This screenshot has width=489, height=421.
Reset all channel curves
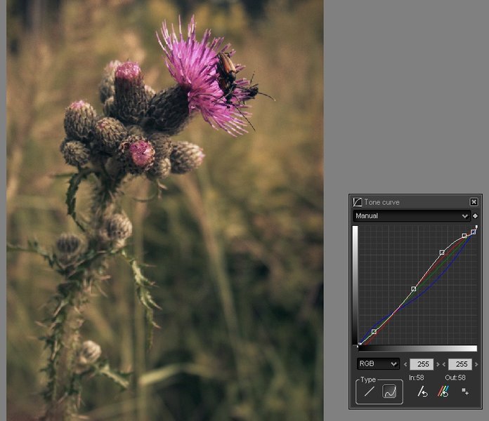(x=443, y=392)
